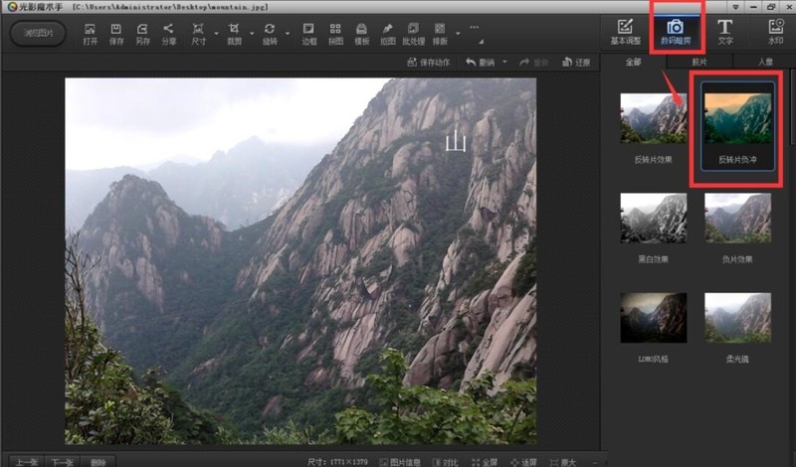This screenshot has height=467, width=796.
Task: Click the 打开 (Open) icon in toolbar
Action: [91, 33]
